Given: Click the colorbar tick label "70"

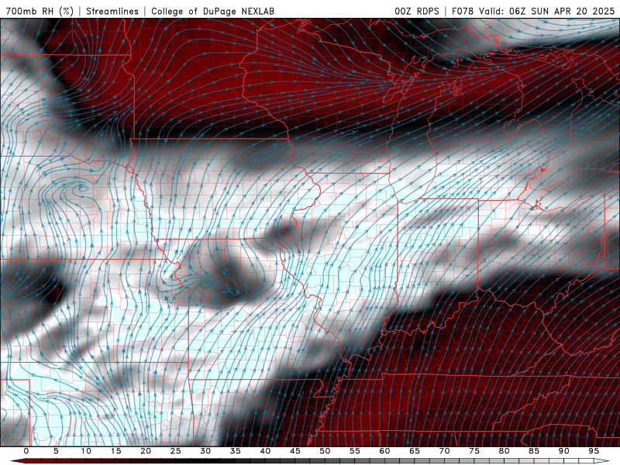Looking at the screenshot, I should 444,451.
